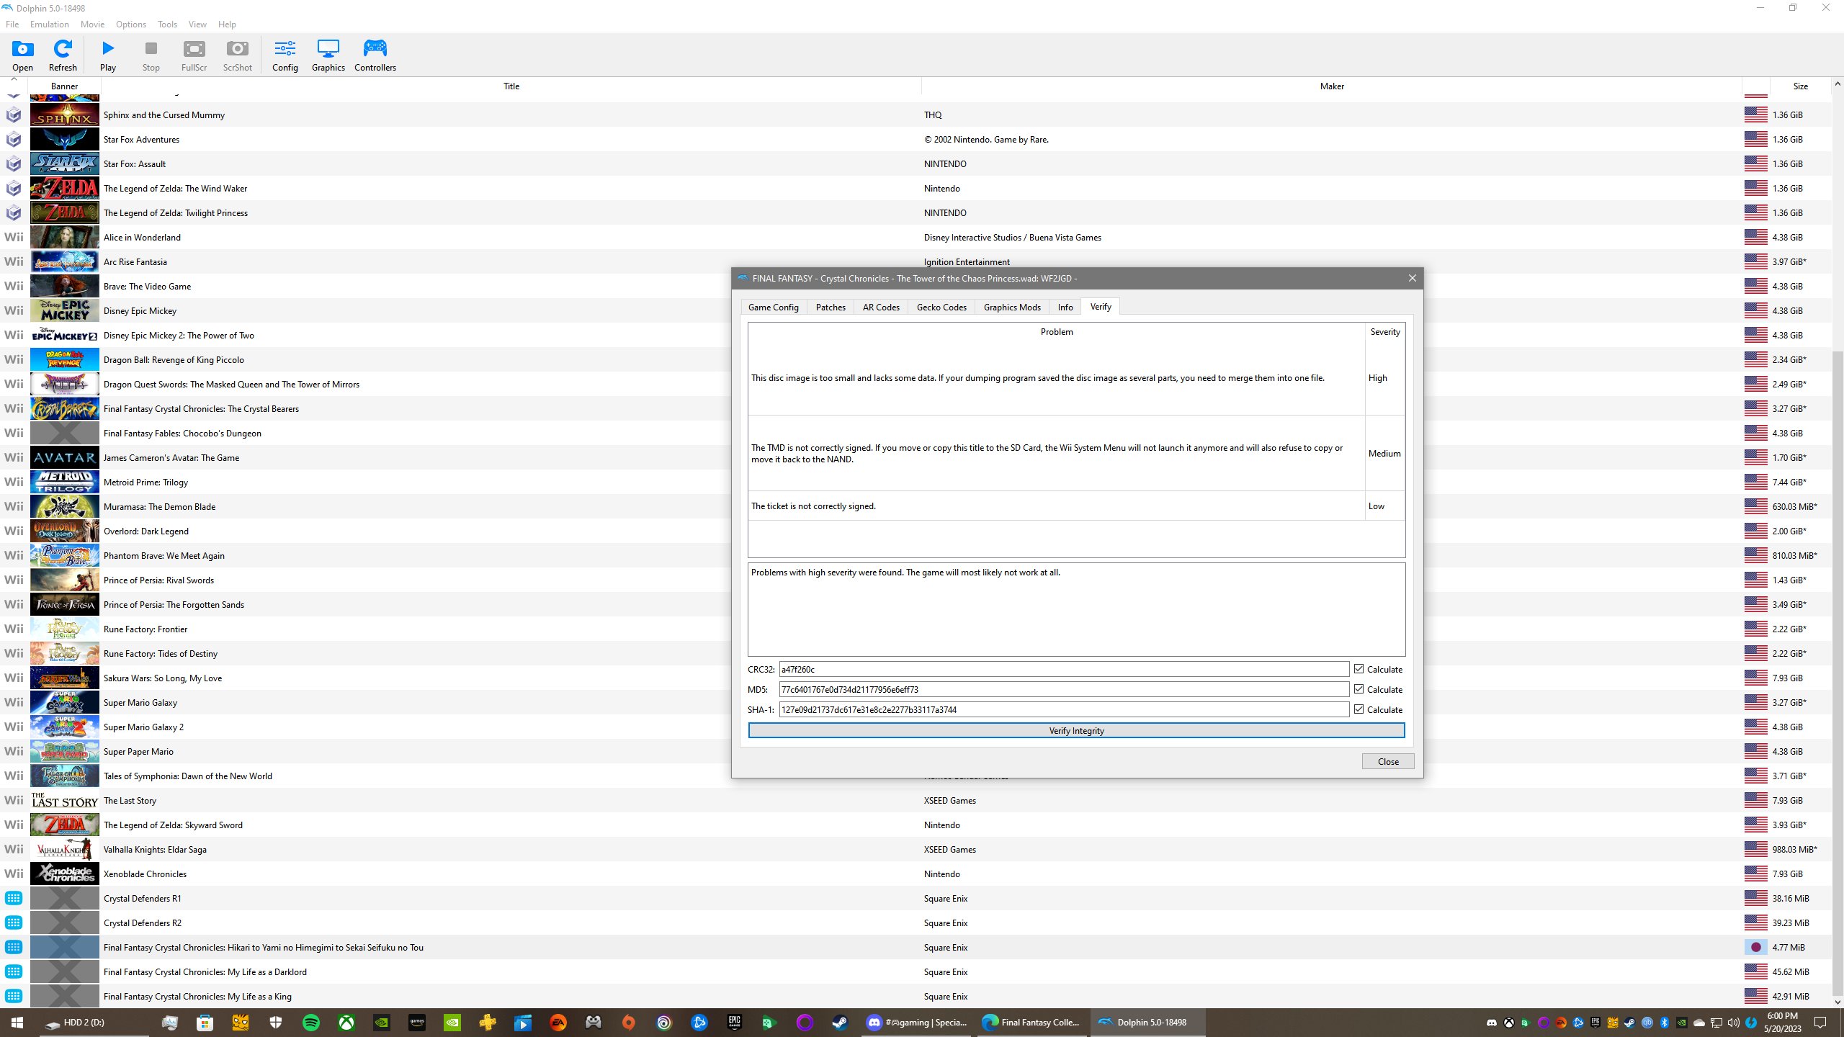Viewport: 1844px width, 1037px height.
Task: Click the CRC32 hash field
Action: (x=1064, y=670)
